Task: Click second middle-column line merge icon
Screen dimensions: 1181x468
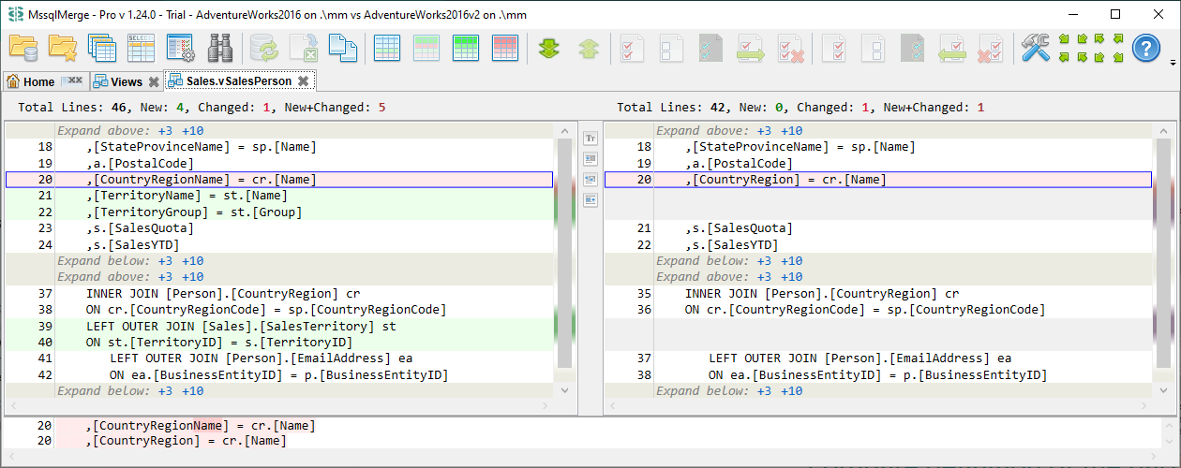Action: (590, 159)
